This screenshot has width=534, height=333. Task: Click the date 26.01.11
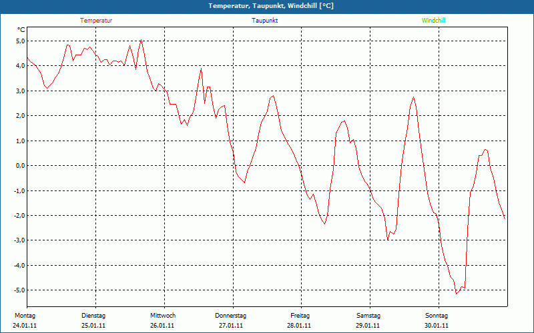(x=162, y=326)
